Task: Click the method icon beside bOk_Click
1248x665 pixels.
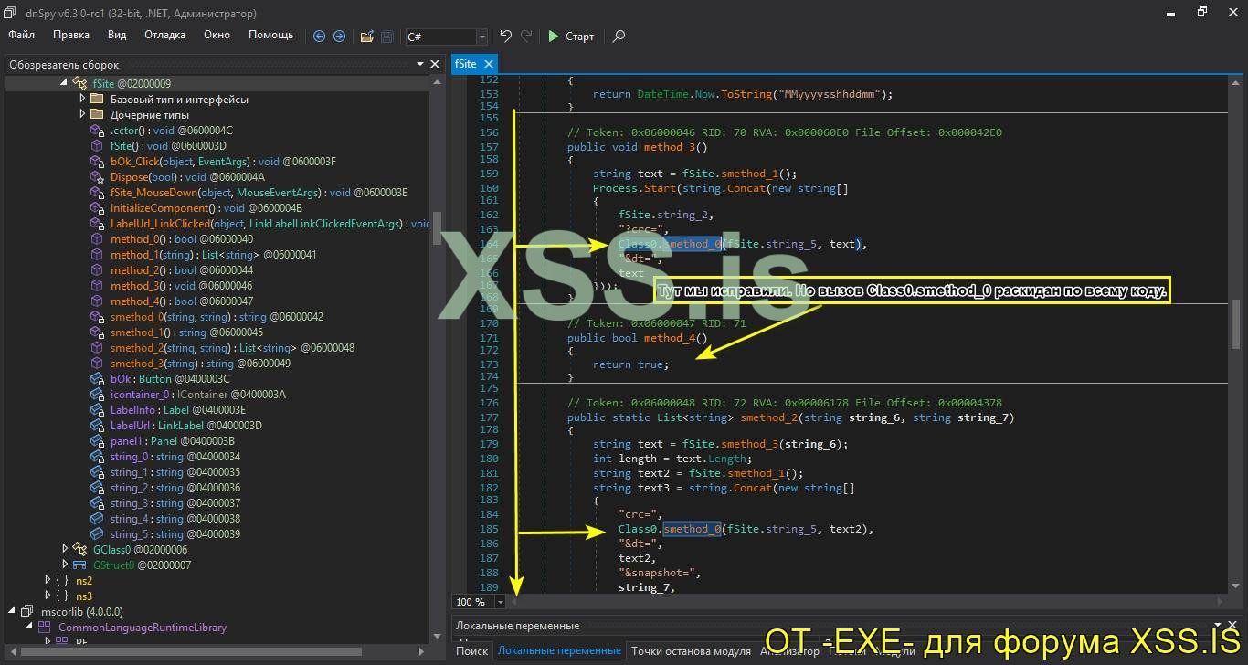Action: (97, 162)
